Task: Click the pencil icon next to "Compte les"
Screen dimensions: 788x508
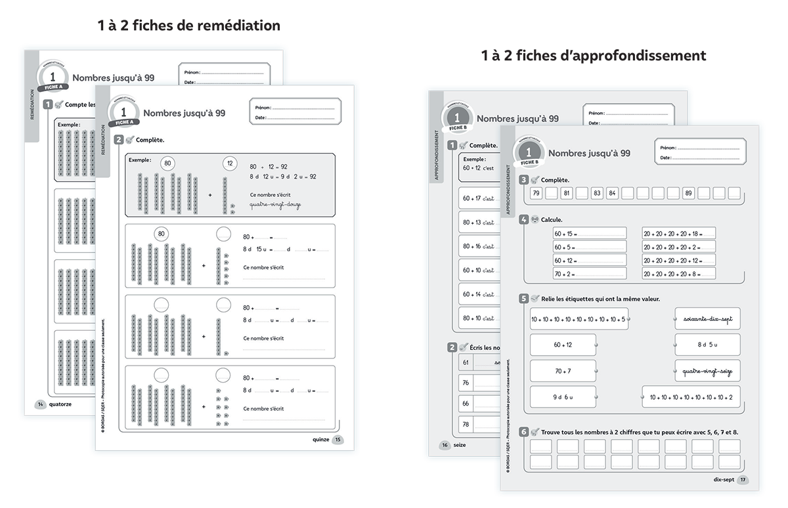Action: pyautogui.click(x=59, y=104)
